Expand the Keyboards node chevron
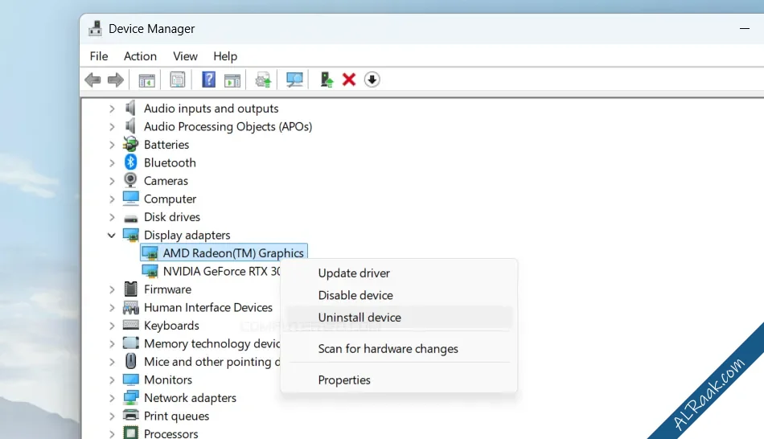The height and width of the screenshot is (439, 764). click(x=112, y=326)
